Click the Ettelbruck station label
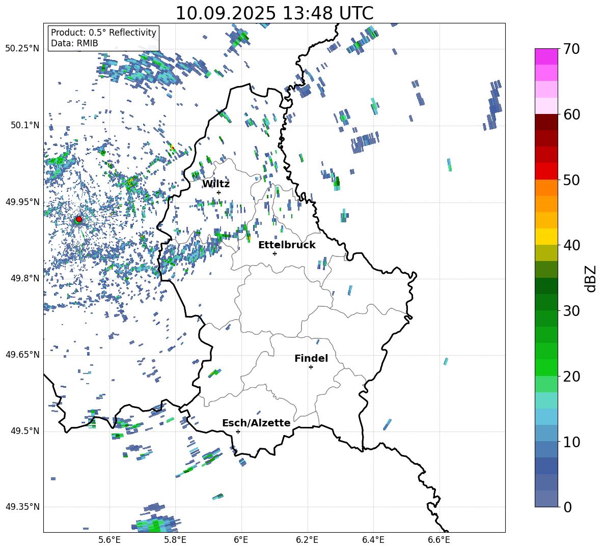 pos(287,245)
